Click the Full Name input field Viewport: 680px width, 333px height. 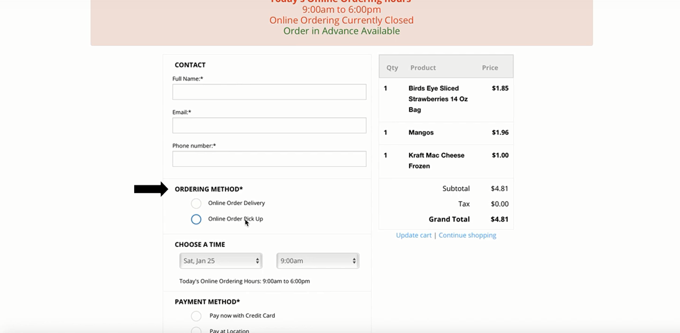pyautogui.click(x=269, y=92)
